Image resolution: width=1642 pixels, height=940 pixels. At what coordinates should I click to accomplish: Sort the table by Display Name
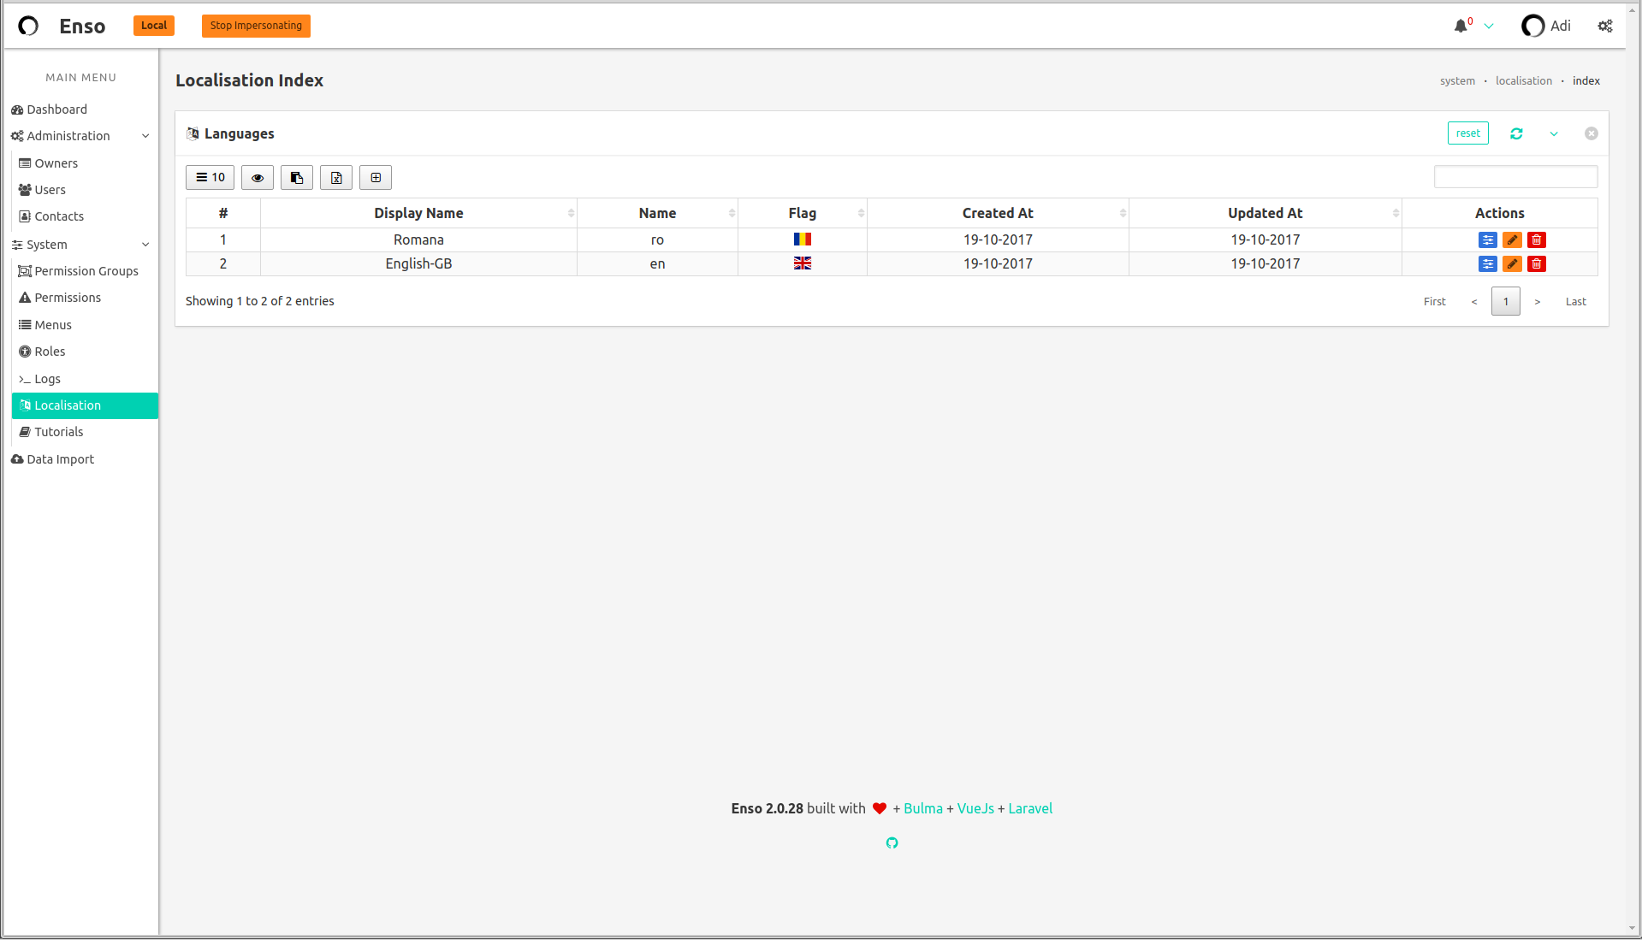coord(418,213)
